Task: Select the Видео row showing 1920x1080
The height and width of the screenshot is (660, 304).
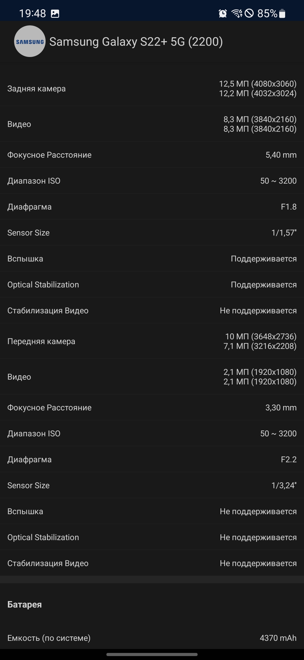Action: (152, 377)
